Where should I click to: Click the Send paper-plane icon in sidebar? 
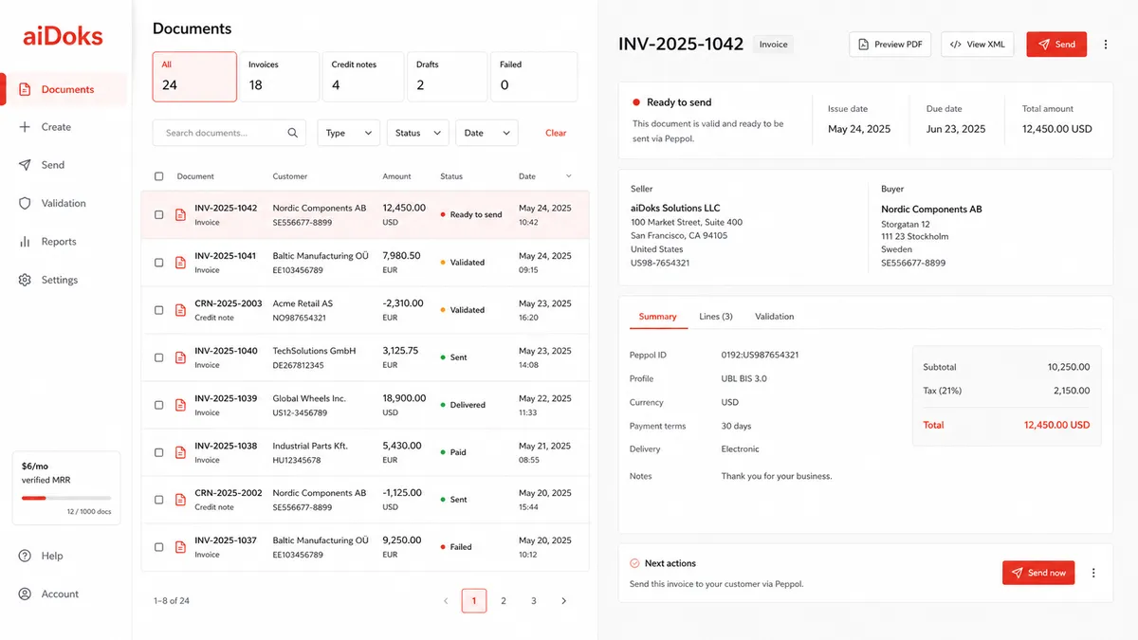25,165
